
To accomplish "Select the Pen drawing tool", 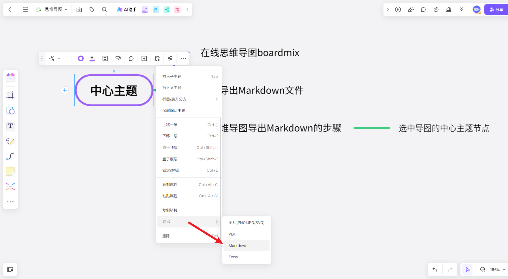I will click(10, 141).
